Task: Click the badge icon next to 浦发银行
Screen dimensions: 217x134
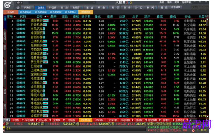Action: (46, 21)
